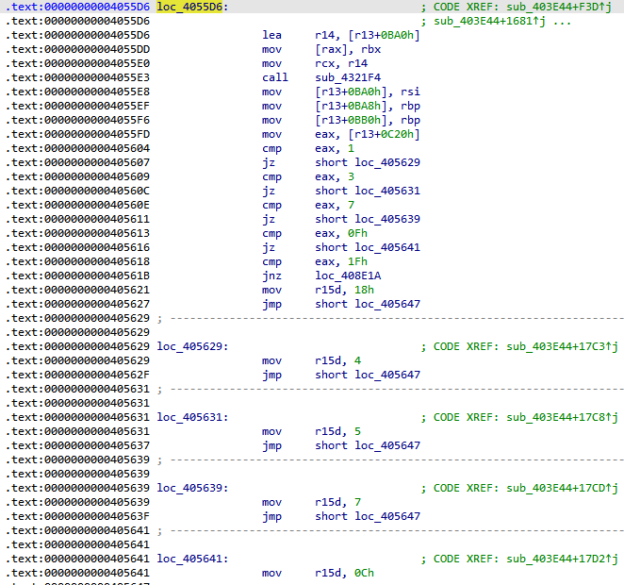Click the r14 operand in mov rcx, r14
624x585 pixels.
(x=357, y=63)
